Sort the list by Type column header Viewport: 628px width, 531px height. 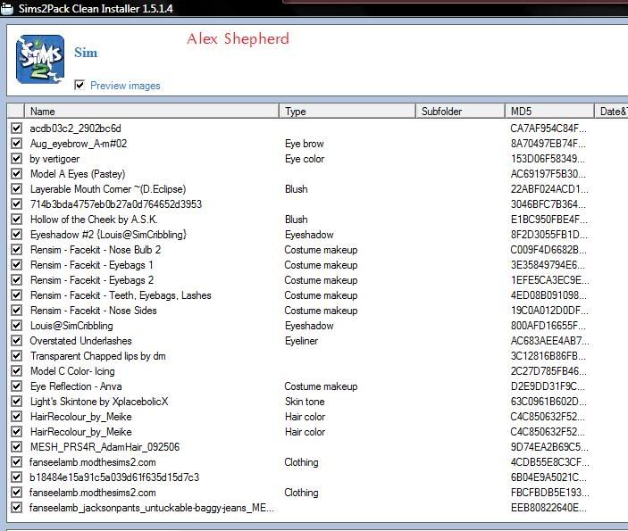coord(347,111)
